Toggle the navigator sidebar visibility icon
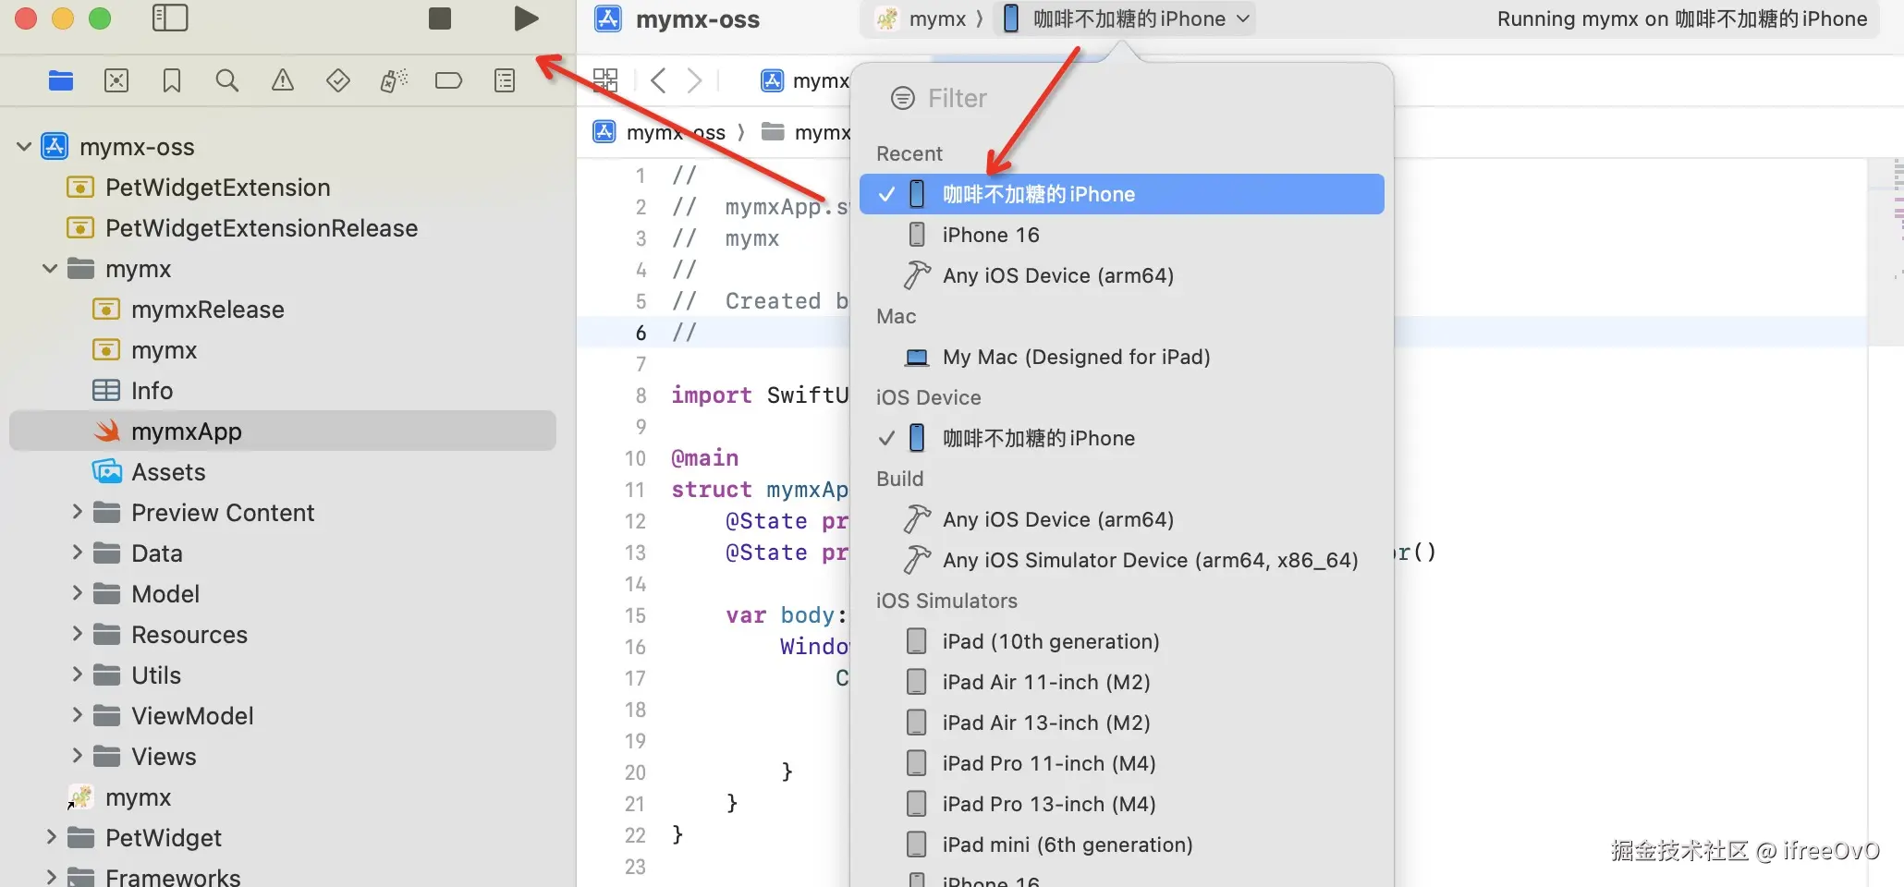The height and width of the screenshot is (887, 1904). tap(170, 18)
